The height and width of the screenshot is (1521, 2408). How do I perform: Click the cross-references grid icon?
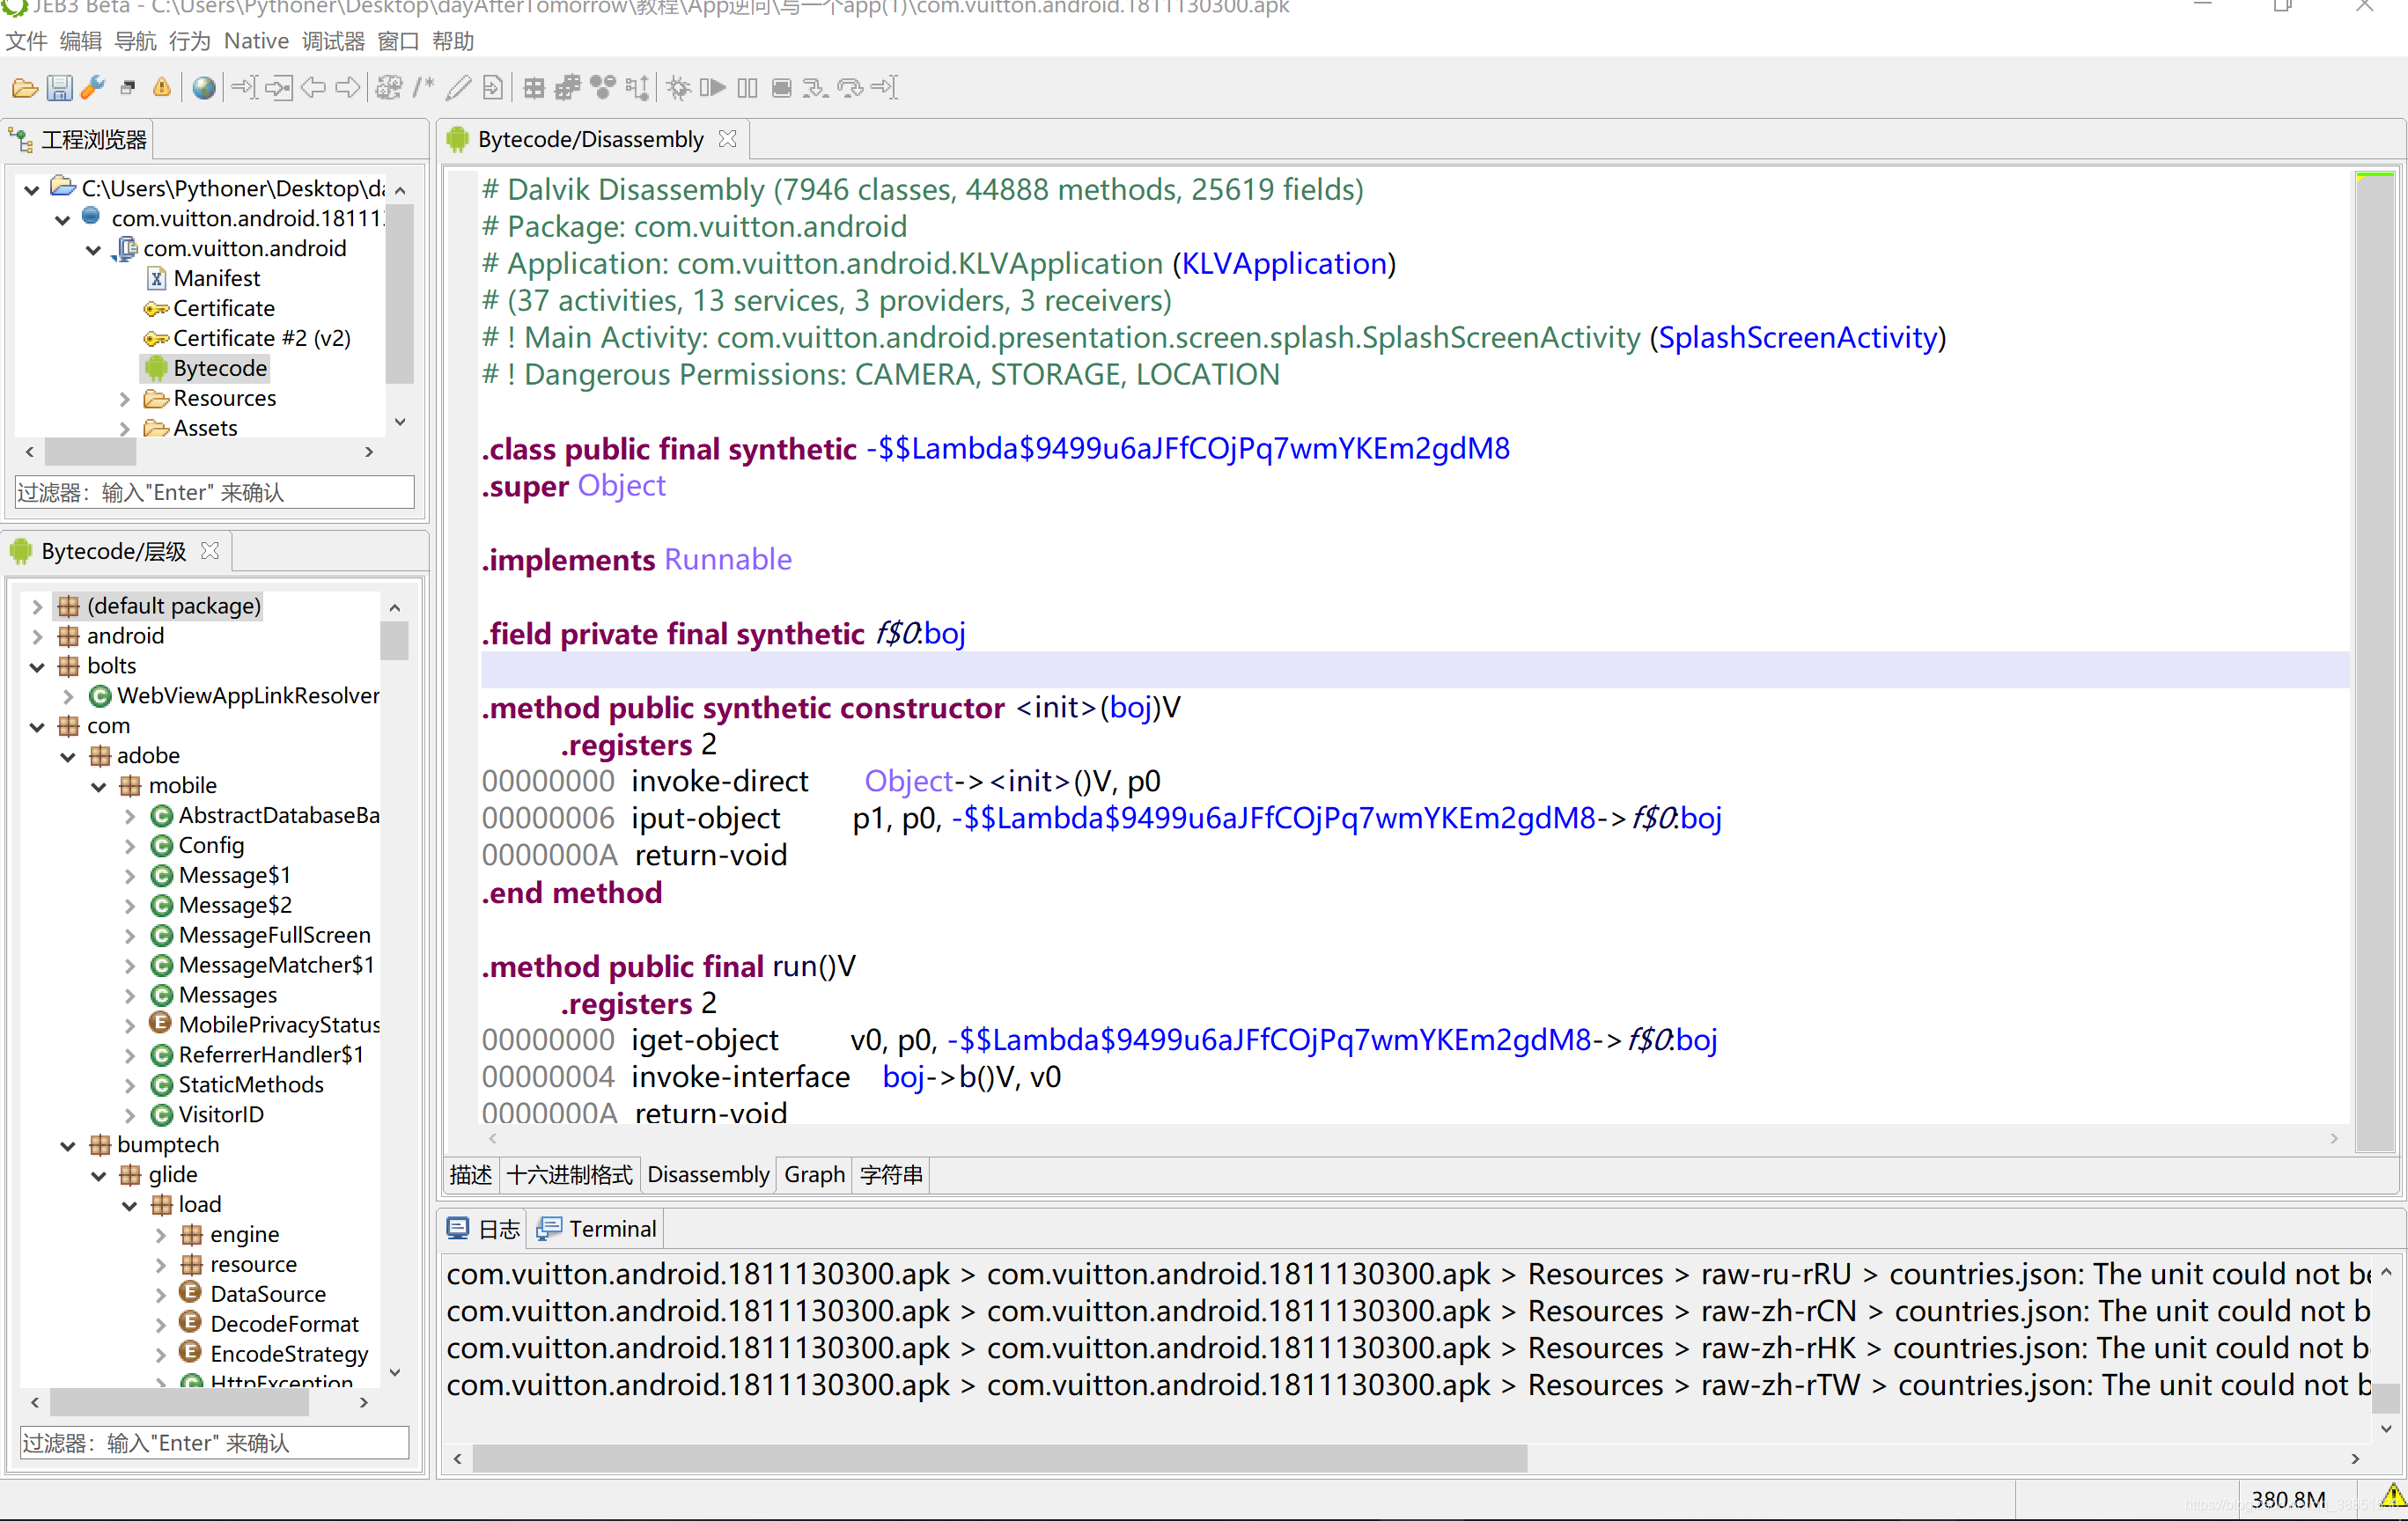pos(534,88)
